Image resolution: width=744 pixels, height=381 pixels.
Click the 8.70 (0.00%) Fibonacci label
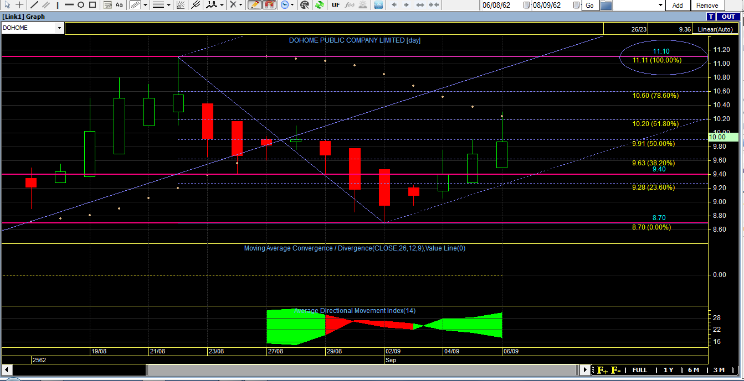(x=651, y=227)
